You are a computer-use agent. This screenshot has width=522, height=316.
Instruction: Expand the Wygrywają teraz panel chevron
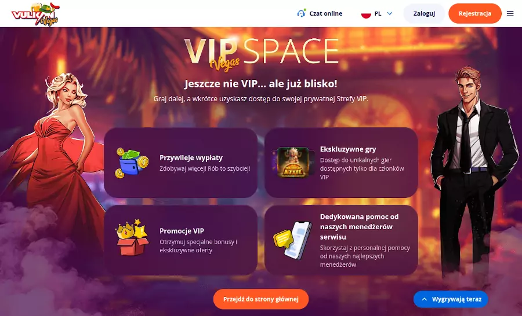click(424, 299)
